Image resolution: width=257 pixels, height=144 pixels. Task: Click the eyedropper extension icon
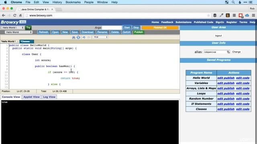(x=221, y=15)
